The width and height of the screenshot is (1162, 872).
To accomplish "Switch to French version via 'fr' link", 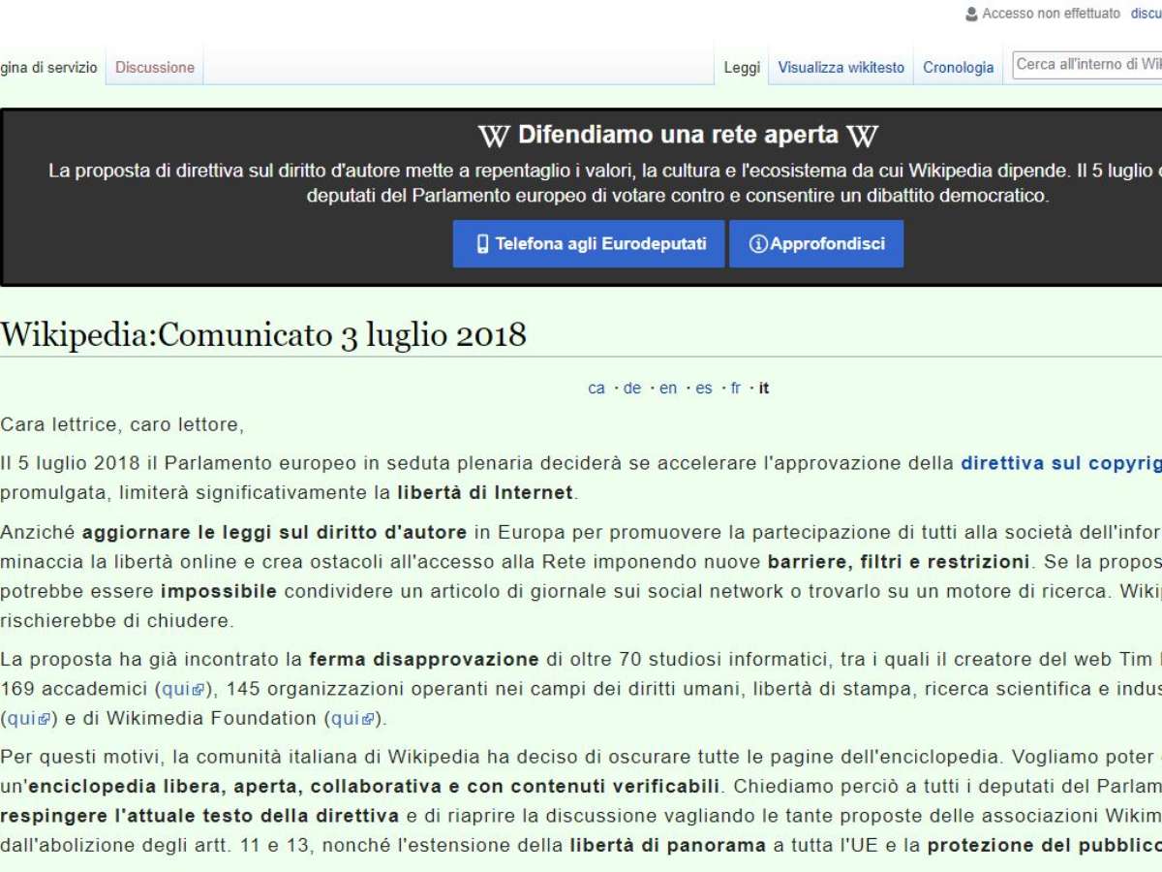I will tap(736, 389).
